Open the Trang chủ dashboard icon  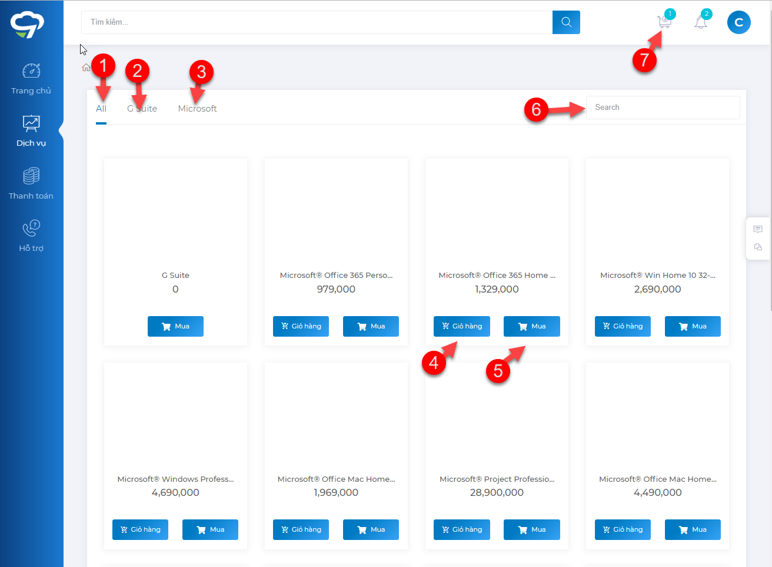click(31, 71)
